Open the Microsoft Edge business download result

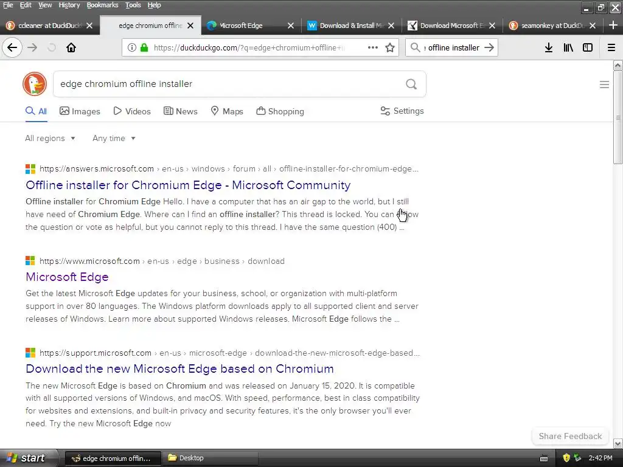[x=67, y=277]
